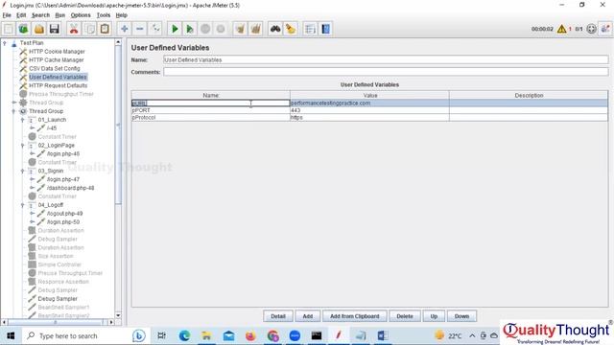Open the Run menu

pyautogui.click(x=59, y=15)
